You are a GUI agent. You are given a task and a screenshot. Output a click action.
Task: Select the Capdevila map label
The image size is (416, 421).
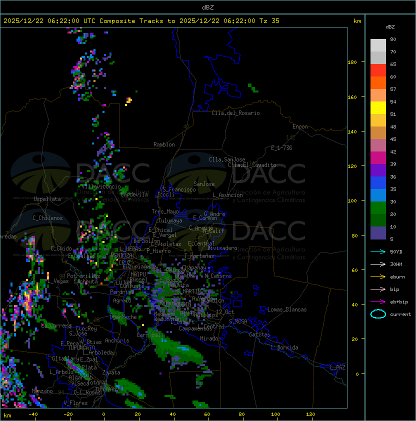coord(134,194)
